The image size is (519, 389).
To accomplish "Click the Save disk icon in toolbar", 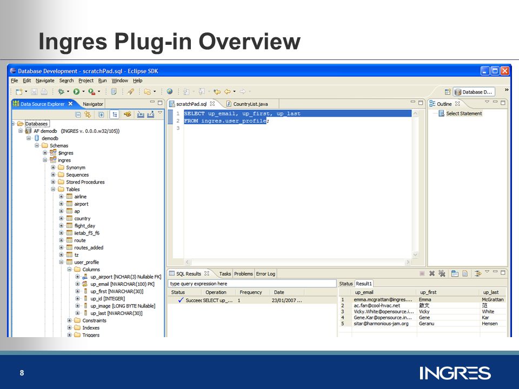I will tap(34, 92).
